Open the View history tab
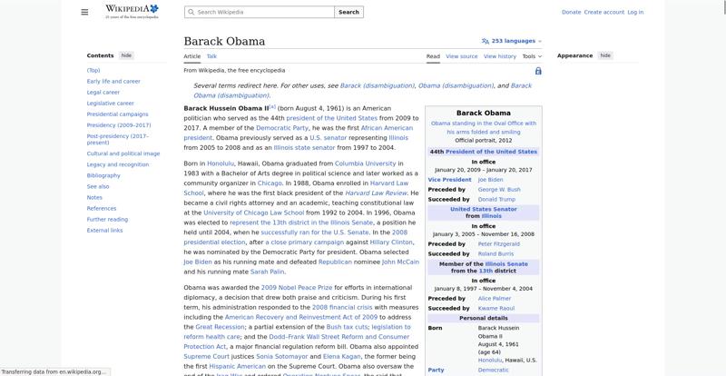 coord(500,56)
